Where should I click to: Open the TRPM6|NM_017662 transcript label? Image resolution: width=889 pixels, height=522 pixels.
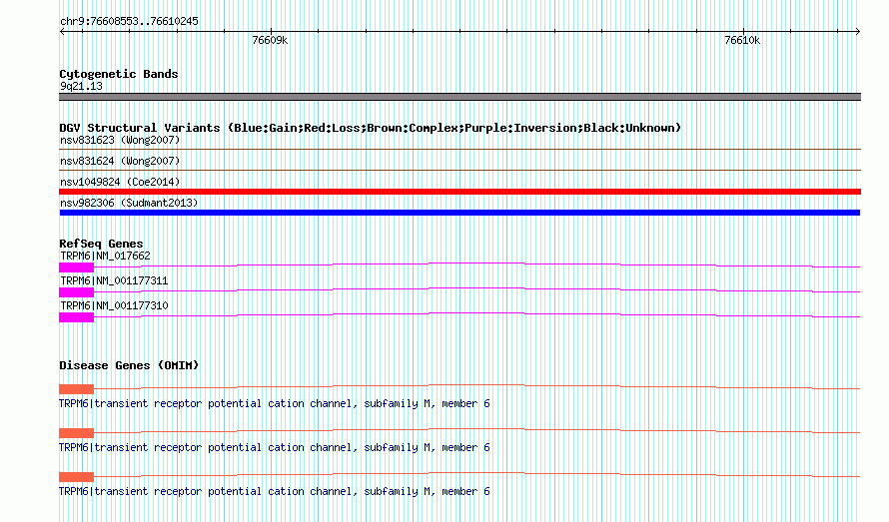click(106, 257)
